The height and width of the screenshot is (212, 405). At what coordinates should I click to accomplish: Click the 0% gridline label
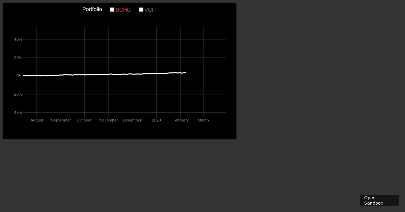(19, 76)
